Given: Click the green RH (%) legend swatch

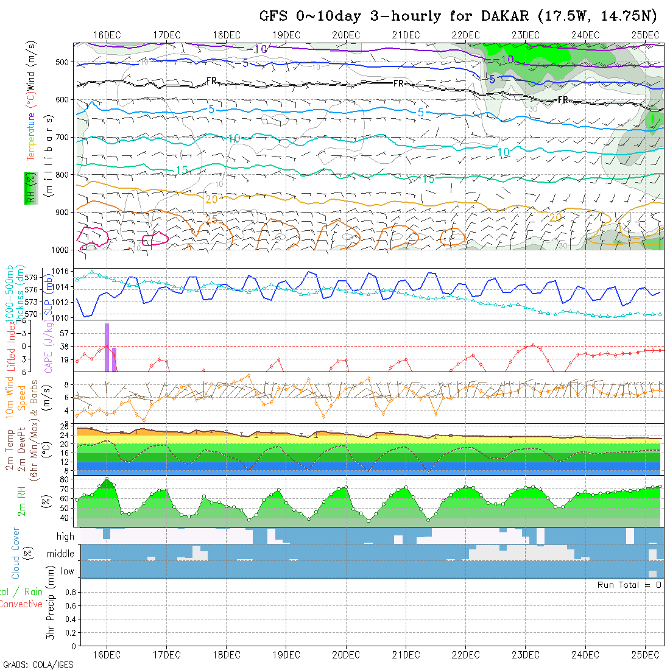Looking at the screenshot, I should (28, 188).
